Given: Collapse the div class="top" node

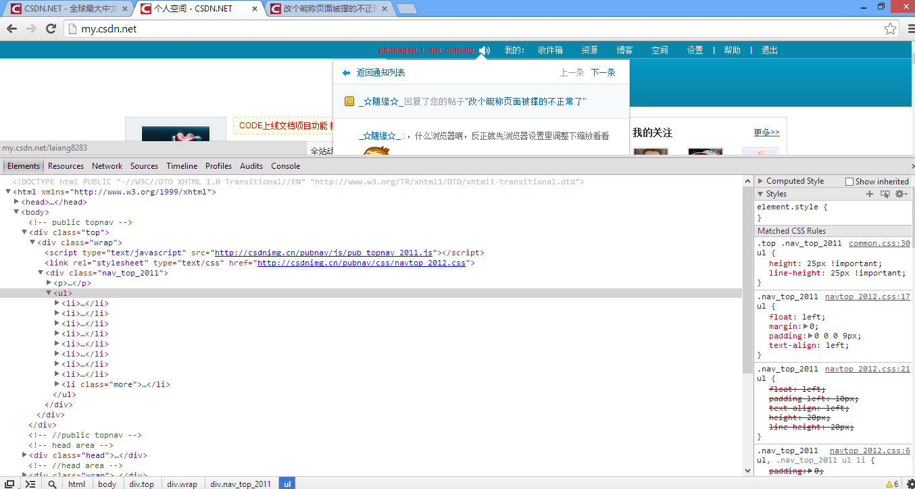Looking at the screenshot, I should coord(24,232).
